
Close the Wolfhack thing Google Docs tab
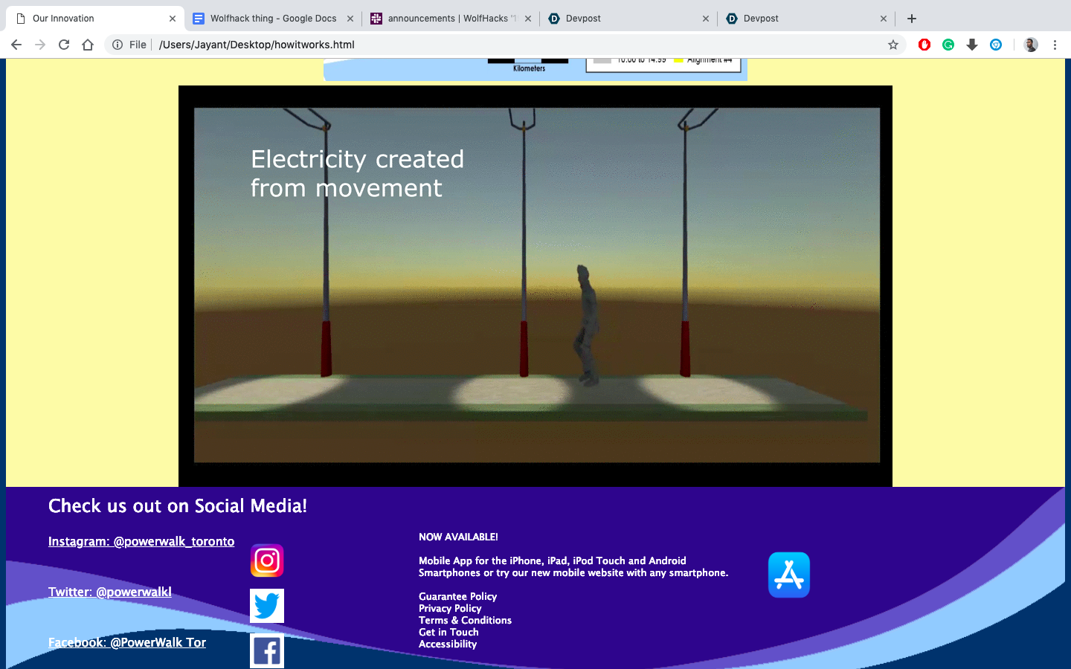coord(350,19)
